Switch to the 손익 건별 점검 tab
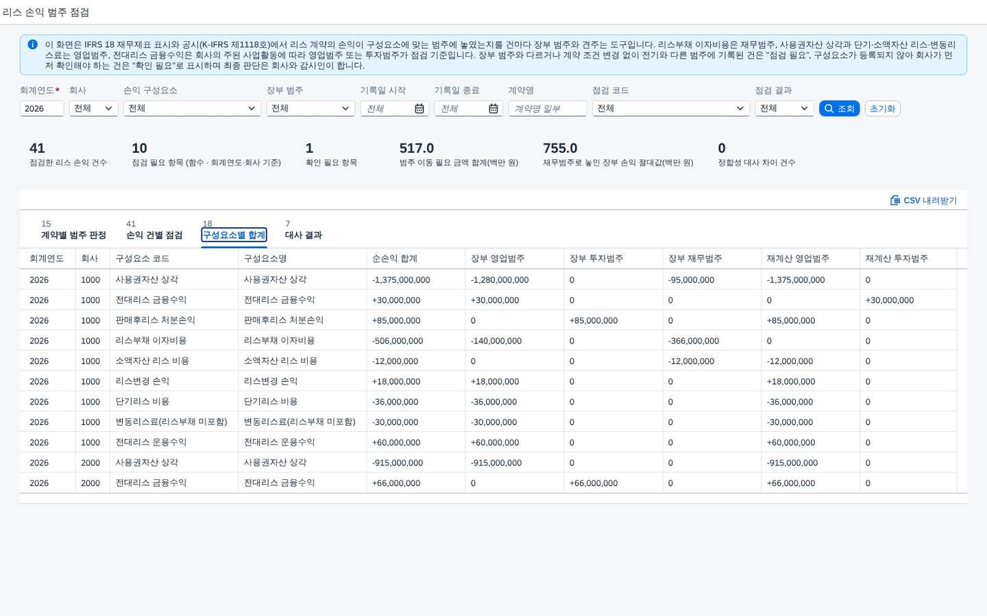The image size is (987, 616). pos(154,235)
